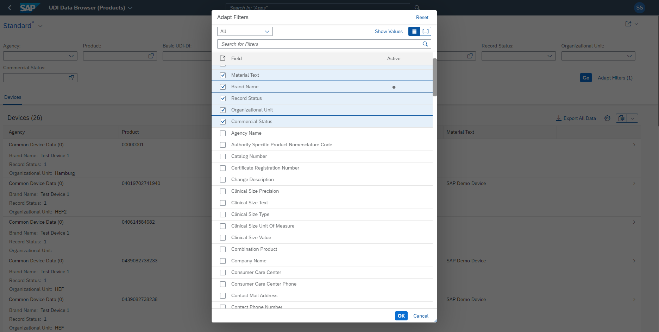Image resolution: width=659 pixels, height=332 pixels.
Task: Click the dialog vertical scrollbar thumb
Action: pyautogui.click(x=435, y=77)
